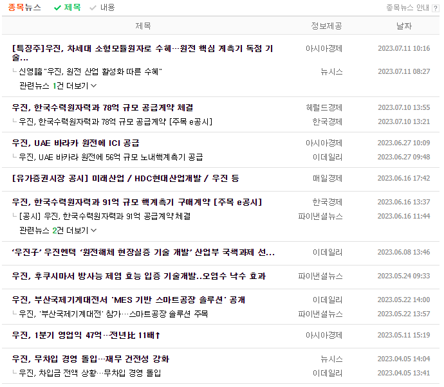Open article [공시] 우진, 한국수력원자력과 91억 공급계약 체결
Screen dimensions: 444x387
click(105, 216)
